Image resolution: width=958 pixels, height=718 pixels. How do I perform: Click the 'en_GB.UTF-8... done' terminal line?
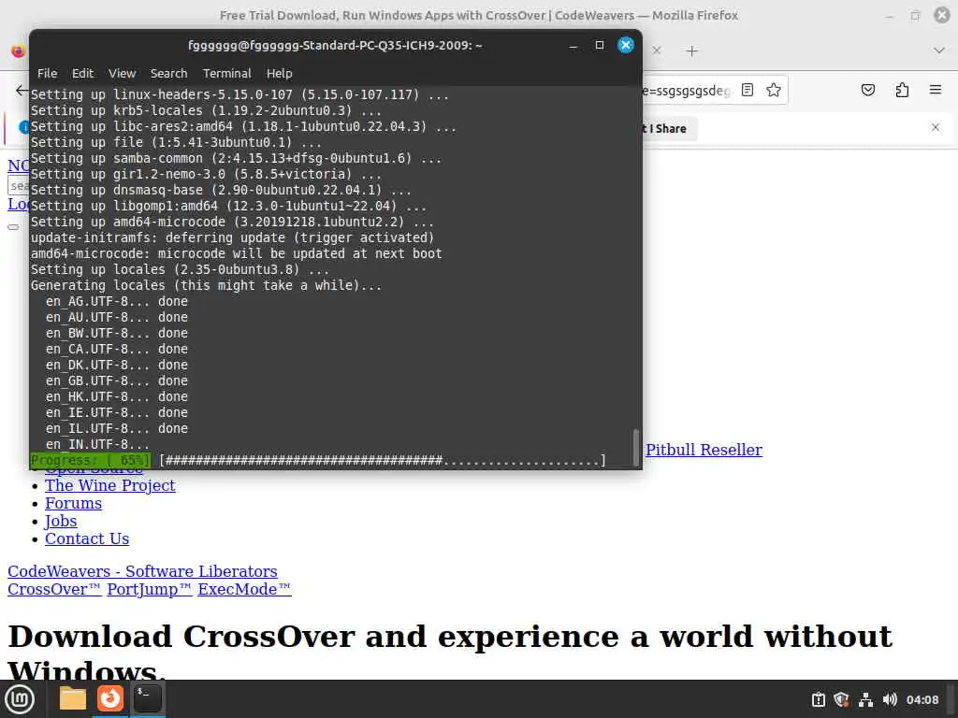(117, 381)
